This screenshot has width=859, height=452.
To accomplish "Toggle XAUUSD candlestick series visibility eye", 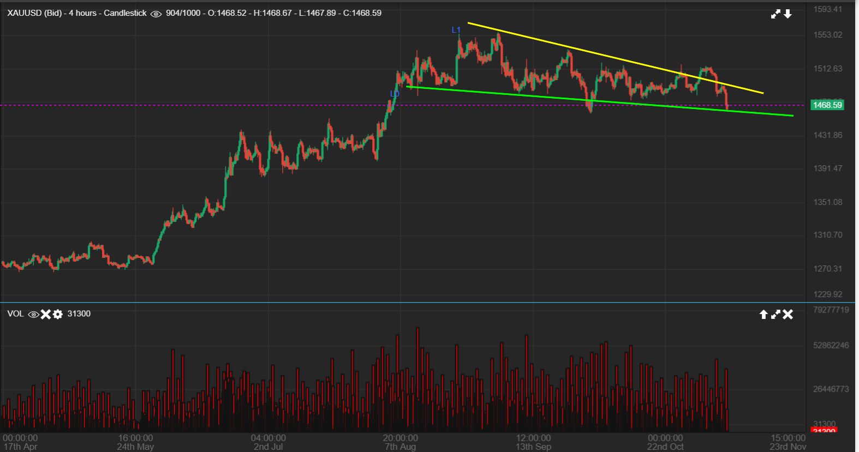I will pos(156,14).
